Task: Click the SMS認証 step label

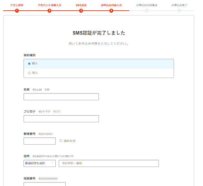Action: coord(81,5)
